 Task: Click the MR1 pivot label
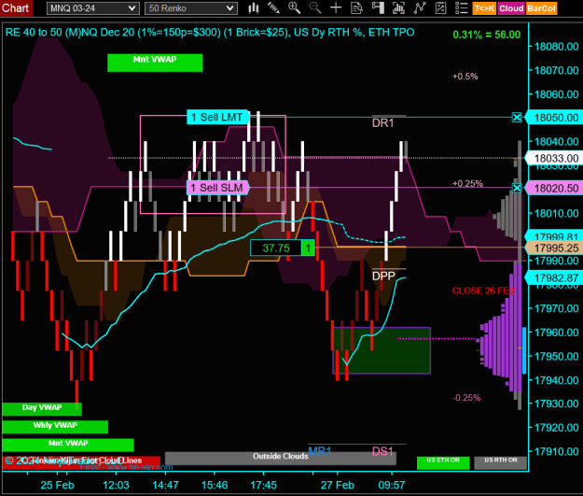[x=320, y=451]
